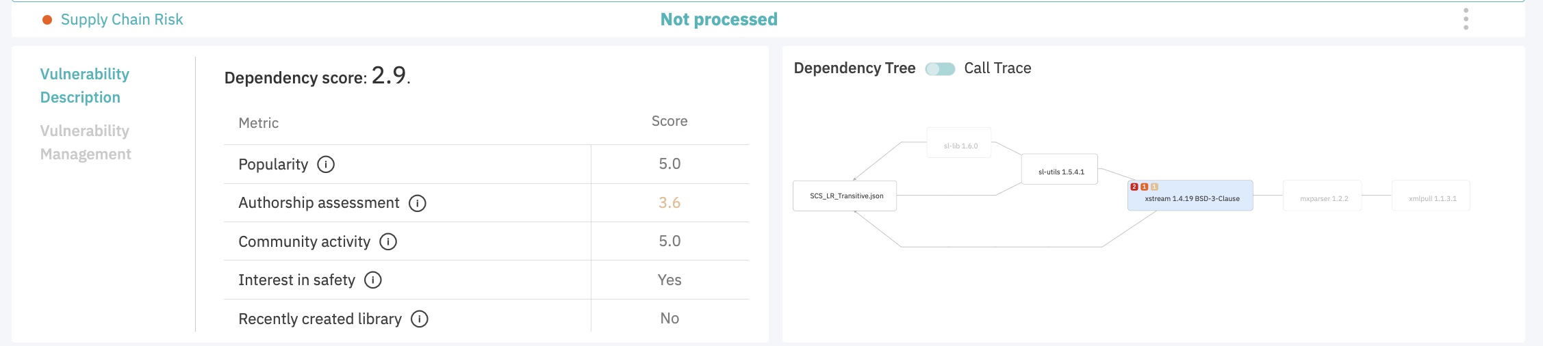1543x346 pixels.
Task: Open the Community activity info tooltip icon
Action: pyautogui.click(x=388, y=242)
